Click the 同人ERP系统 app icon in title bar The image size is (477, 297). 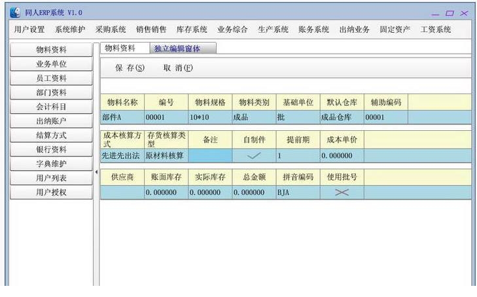pyautogui.click(x=15, y=12)
